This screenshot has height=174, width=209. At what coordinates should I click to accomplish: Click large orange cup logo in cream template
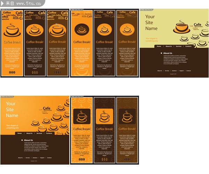(x=181, y=27)
